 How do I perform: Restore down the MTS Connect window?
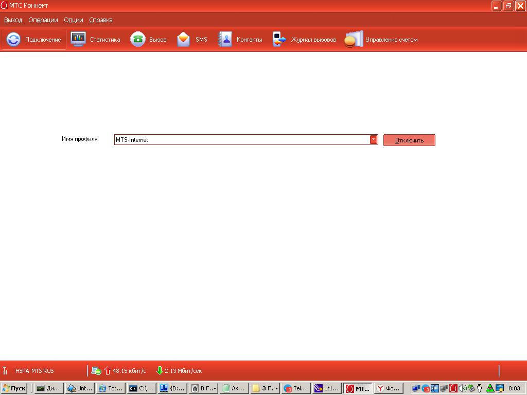(x=508, y=6)
